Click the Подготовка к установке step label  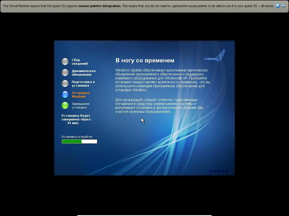click(83, 84)
